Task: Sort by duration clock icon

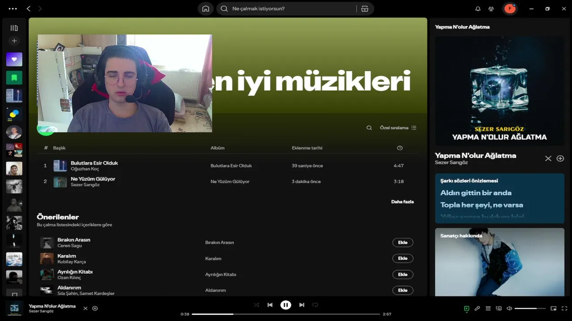Action: point(400,148)
